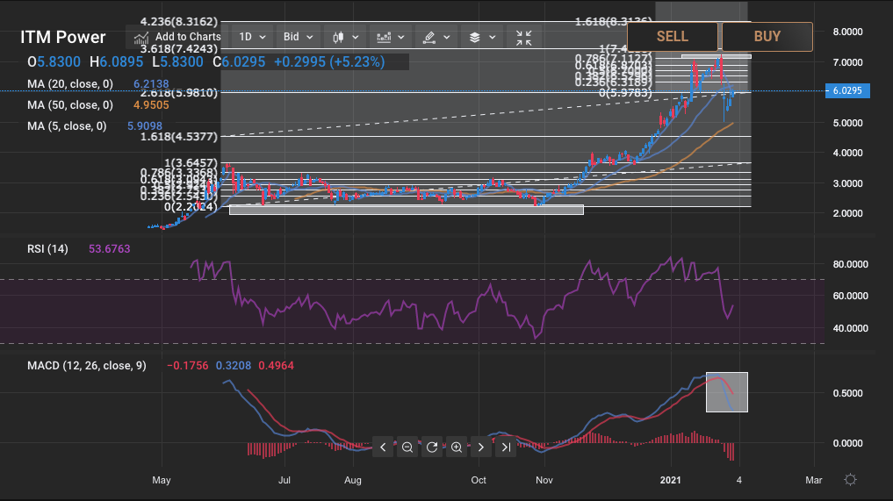Click the Fibonacci 4.236(8.3162) level label
This screenshot has width=893, height=501.
tap(179, 22)
